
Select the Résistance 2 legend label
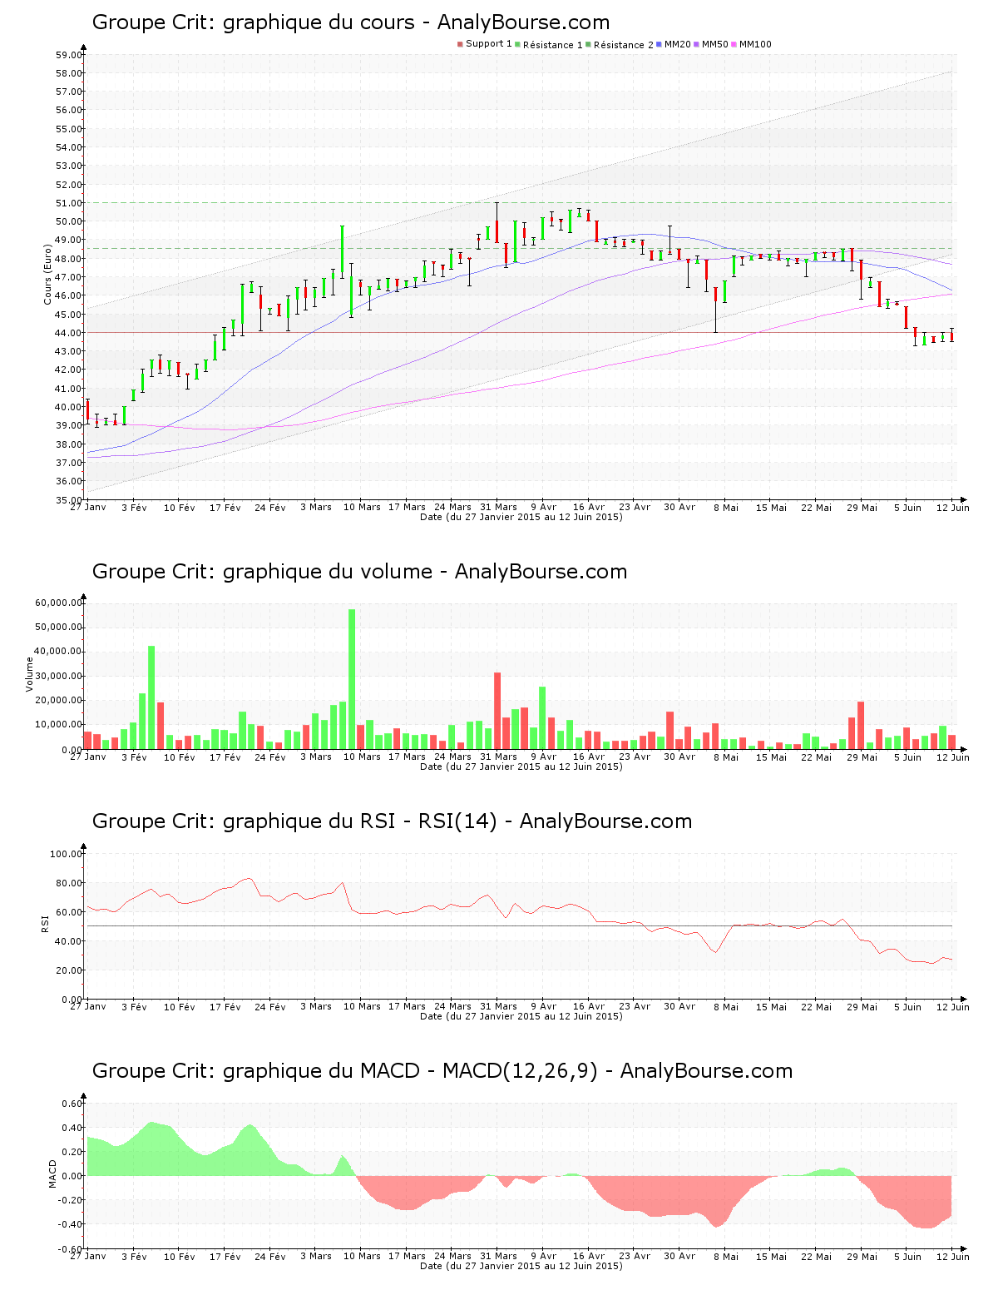pyautogui.click(x=623, y=44)
